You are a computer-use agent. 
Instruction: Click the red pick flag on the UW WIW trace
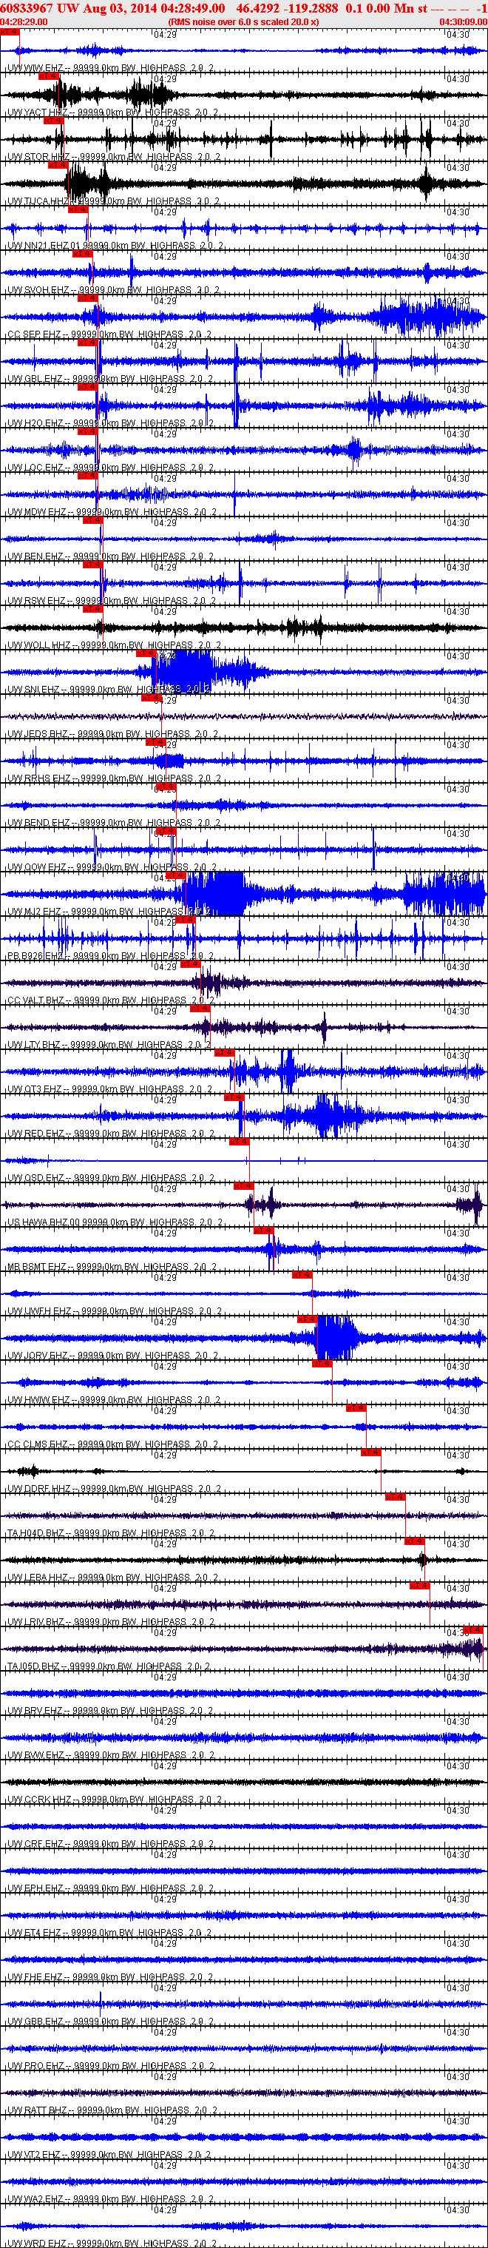[9, 33]
